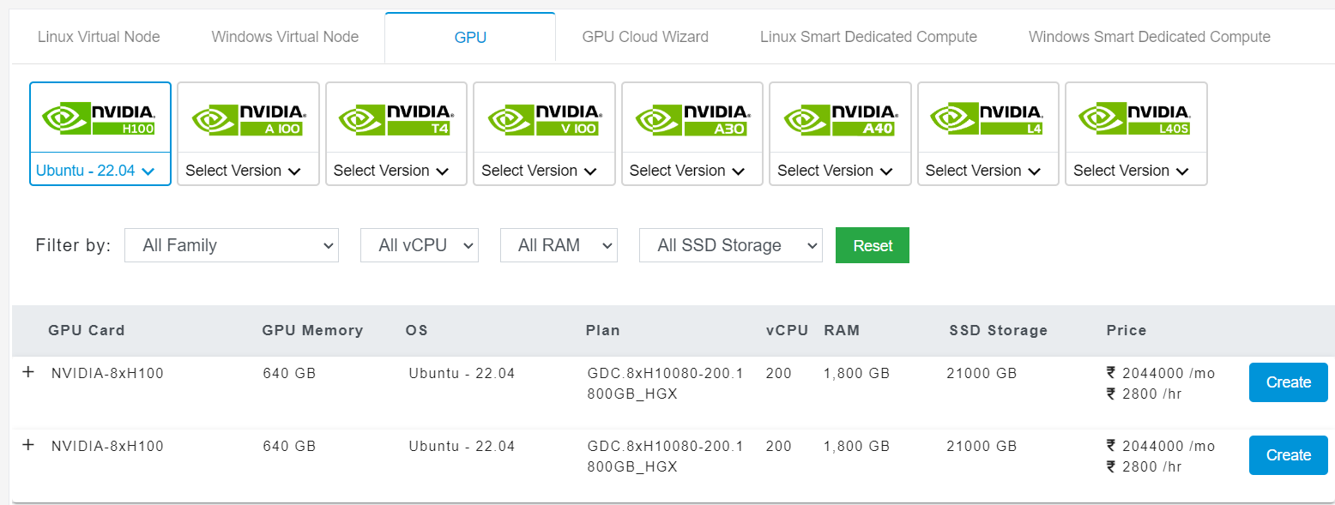Click the vCPU column header
This screenshot has width=1335, height=505.
click(x=787, y=330)
